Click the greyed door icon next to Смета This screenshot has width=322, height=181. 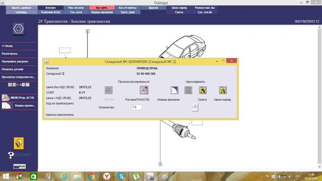click(188, 90)
